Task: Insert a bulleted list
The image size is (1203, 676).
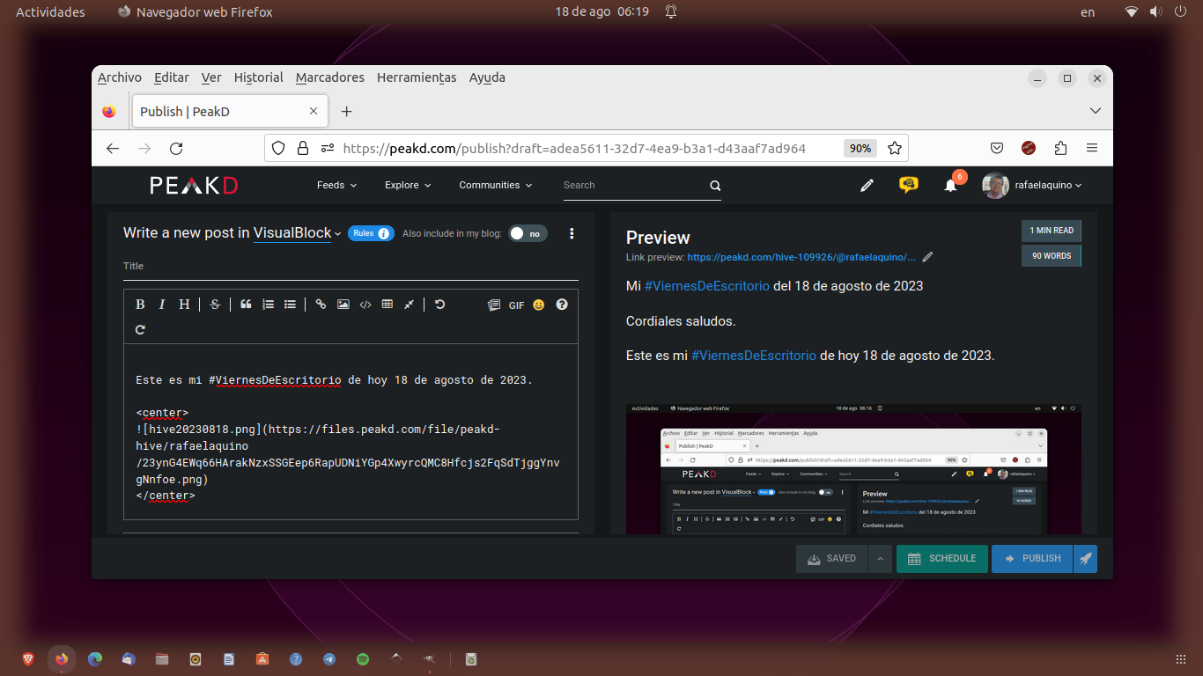Action: (290, 305)
